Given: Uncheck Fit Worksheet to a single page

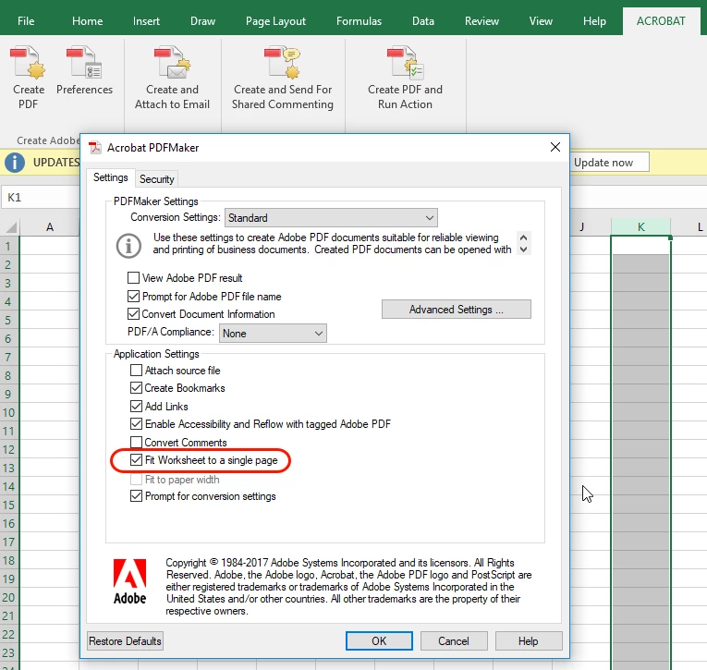Looking at the screenshot, I should click(136, 460).
